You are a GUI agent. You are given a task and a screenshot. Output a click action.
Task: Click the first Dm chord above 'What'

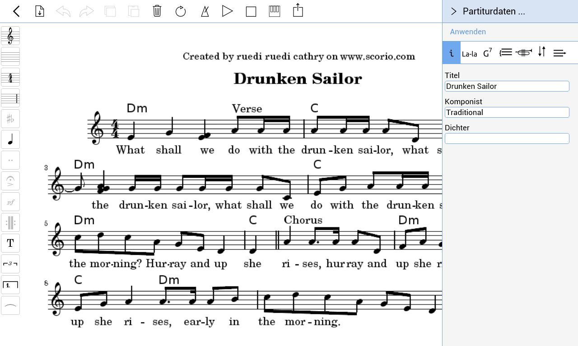click(x=137, y=108)
